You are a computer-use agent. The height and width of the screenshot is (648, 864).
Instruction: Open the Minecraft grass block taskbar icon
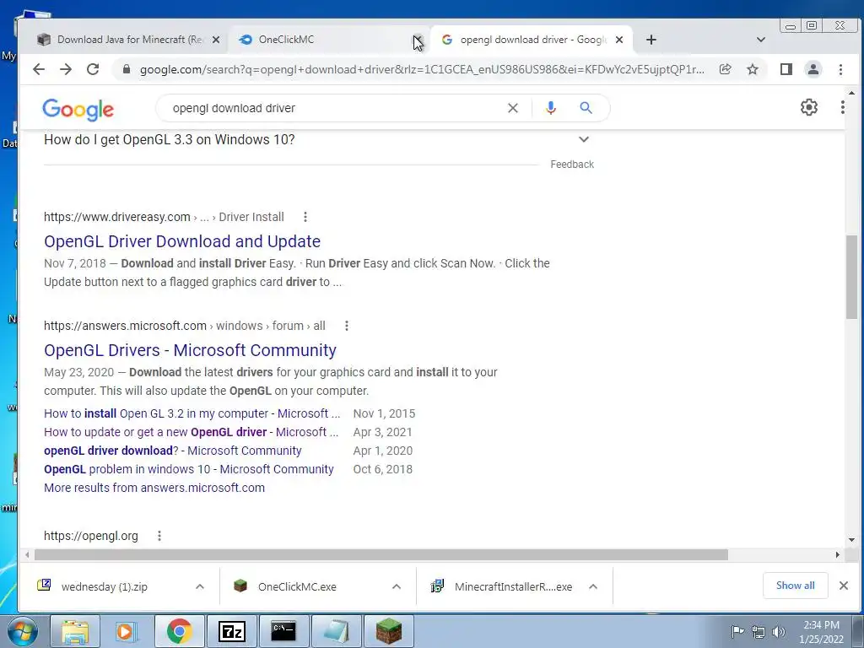tap(389, 631)
